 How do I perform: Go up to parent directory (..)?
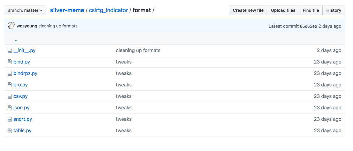[16, 40]
